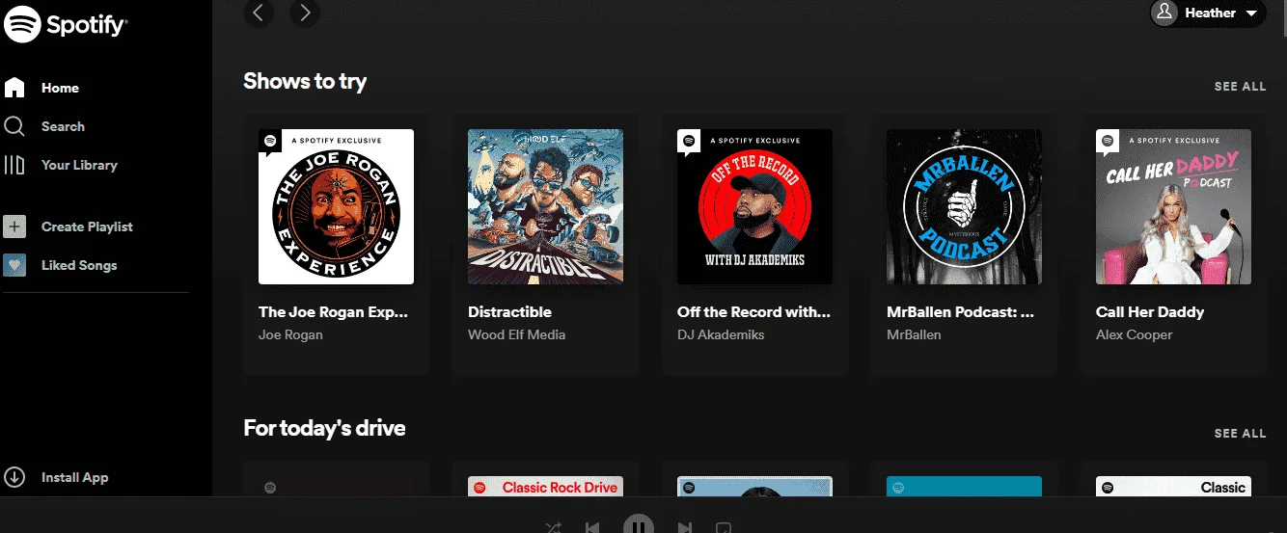1287x533 pixels.
Task: Open the Search menu item
Action: pyautogui.click(x=63, y=126)
